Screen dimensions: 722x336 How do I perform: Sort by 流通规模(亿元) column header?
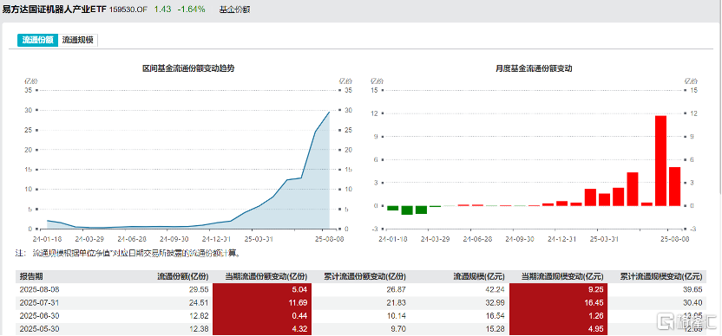(x=479, y=277)
